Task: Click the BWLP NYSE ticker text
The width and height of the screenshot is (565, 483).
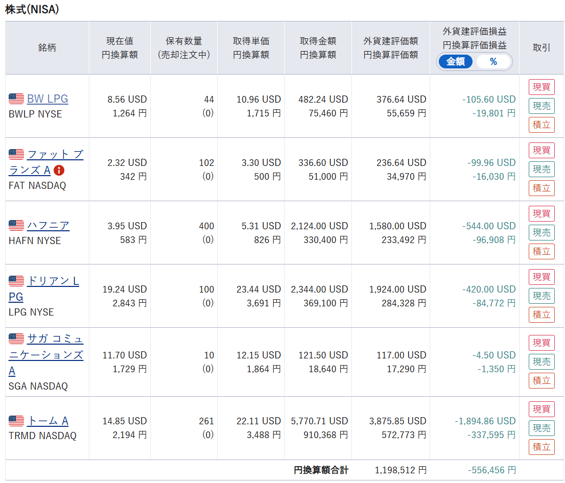Action: coord(35,114)
